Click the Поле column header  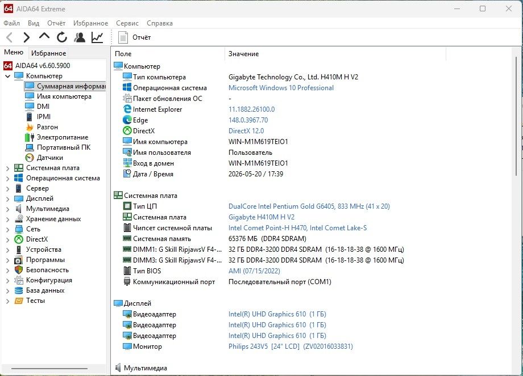(x=168, y=54)
